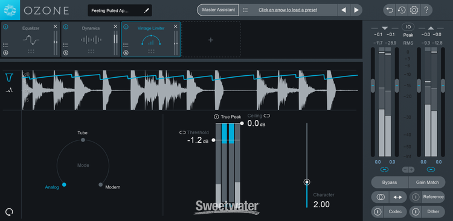Select Analog limiter mode
The image size is (453, 221).
(x=64, y=185)
